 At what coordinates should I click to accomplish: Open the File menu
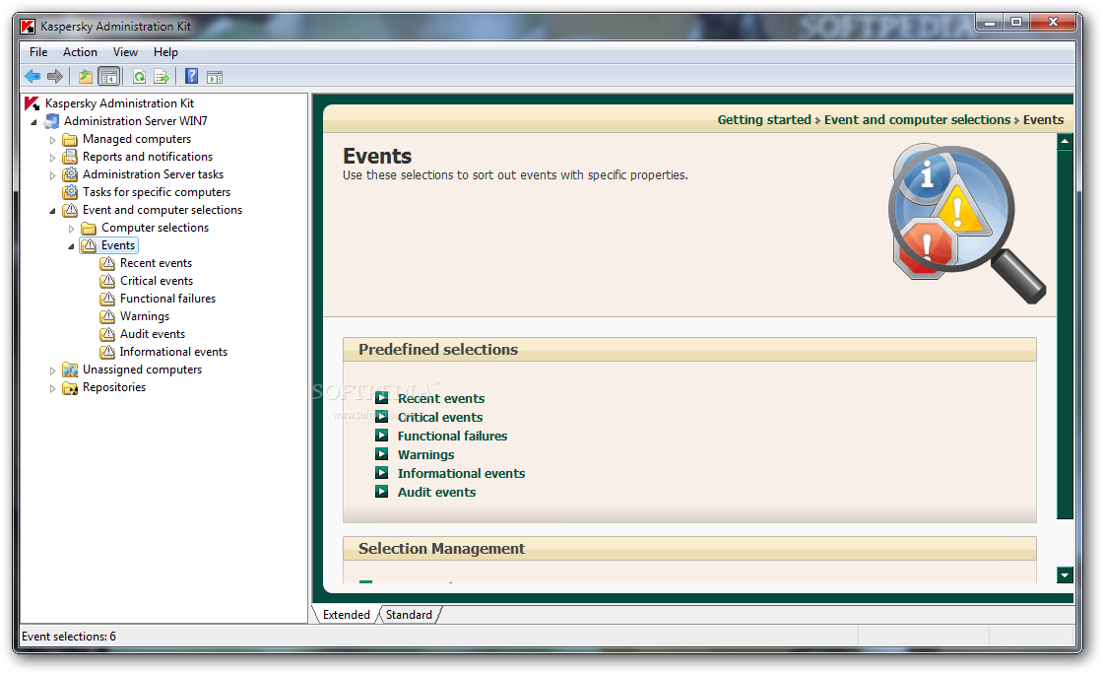tap(38, 52)
